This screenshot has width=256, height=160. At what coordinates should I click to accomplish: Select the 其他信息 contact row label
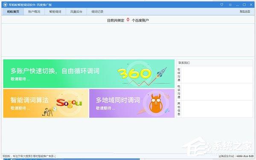tap(179, 109)
